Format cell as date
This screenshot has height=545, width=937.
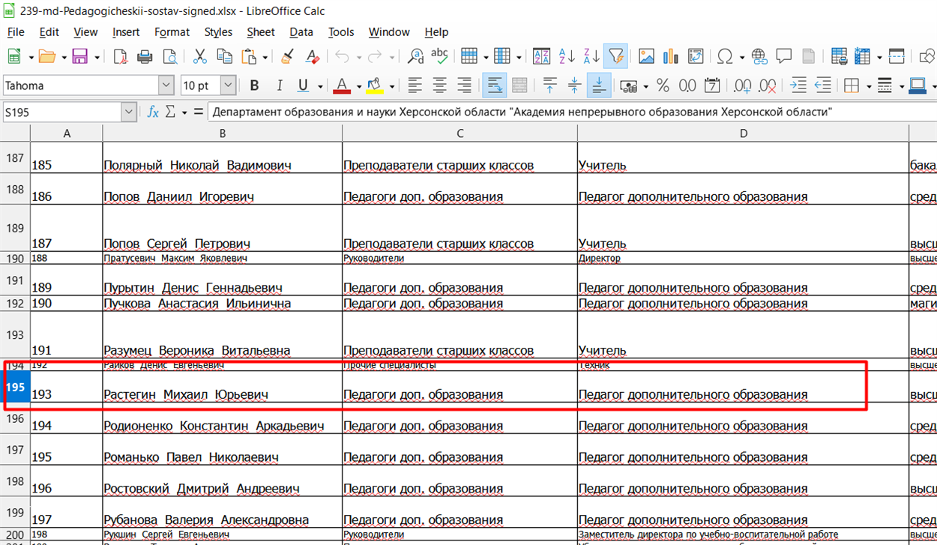[712, 85]
